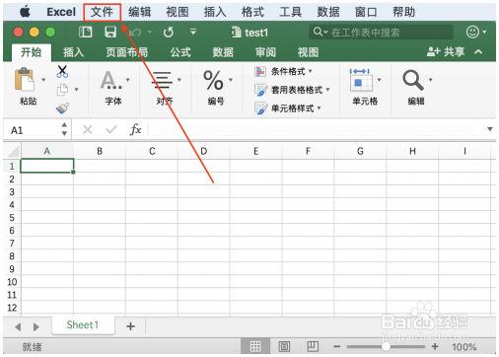Expand the paste options dropdown arrow
The height and width of the screenshot is (357, 499).
(43, 80)
